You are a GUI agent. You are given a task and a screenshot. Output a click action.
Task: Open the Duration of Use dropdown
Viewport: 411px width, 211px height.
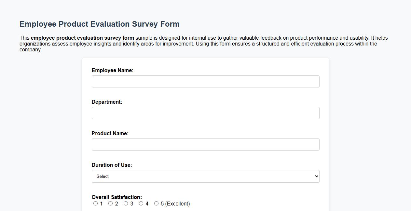click(205, 176)
